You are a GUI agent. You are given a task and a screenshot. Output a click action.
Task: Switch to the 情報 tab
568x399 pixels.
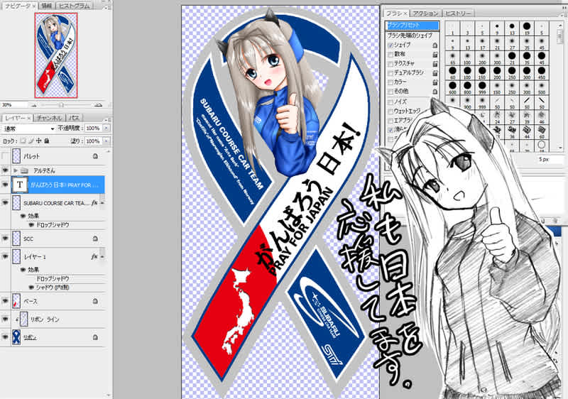click(x=46, y=6)
